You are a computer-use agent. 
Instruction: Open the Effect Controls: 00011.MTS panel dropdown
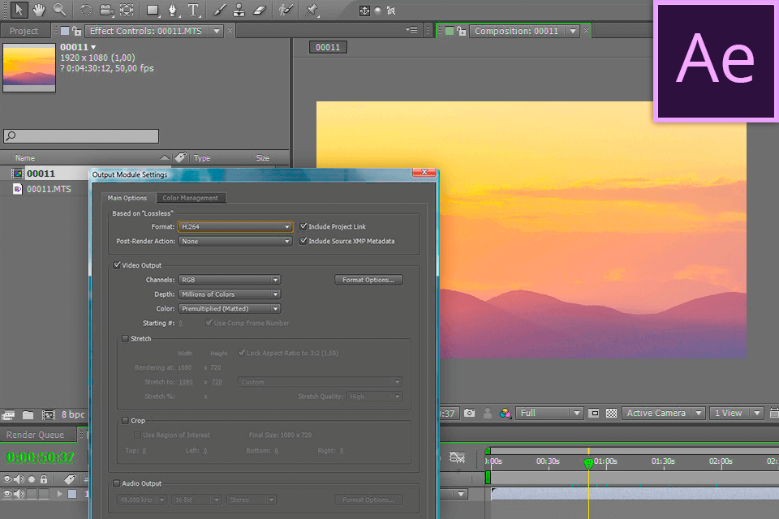pos(217,31)
